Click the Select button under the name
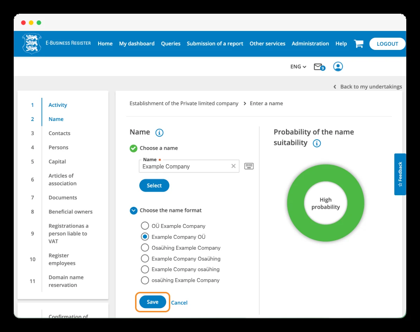Image resolution: width=420 pixels, height=332 pixels. (154, 186)
